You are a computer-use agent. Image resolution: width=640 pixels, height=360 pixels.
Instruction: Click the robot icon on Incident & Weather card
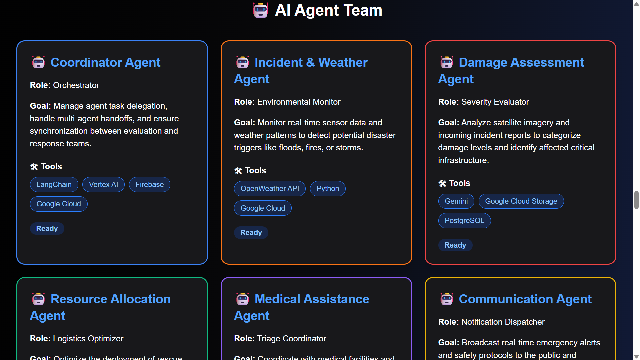[242, 62]
